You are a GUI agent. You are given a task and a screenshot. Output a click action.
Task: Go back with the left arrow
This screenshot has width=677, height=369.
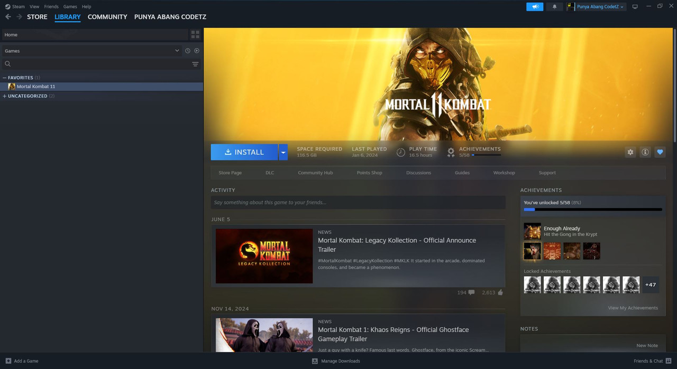[8, 17]
